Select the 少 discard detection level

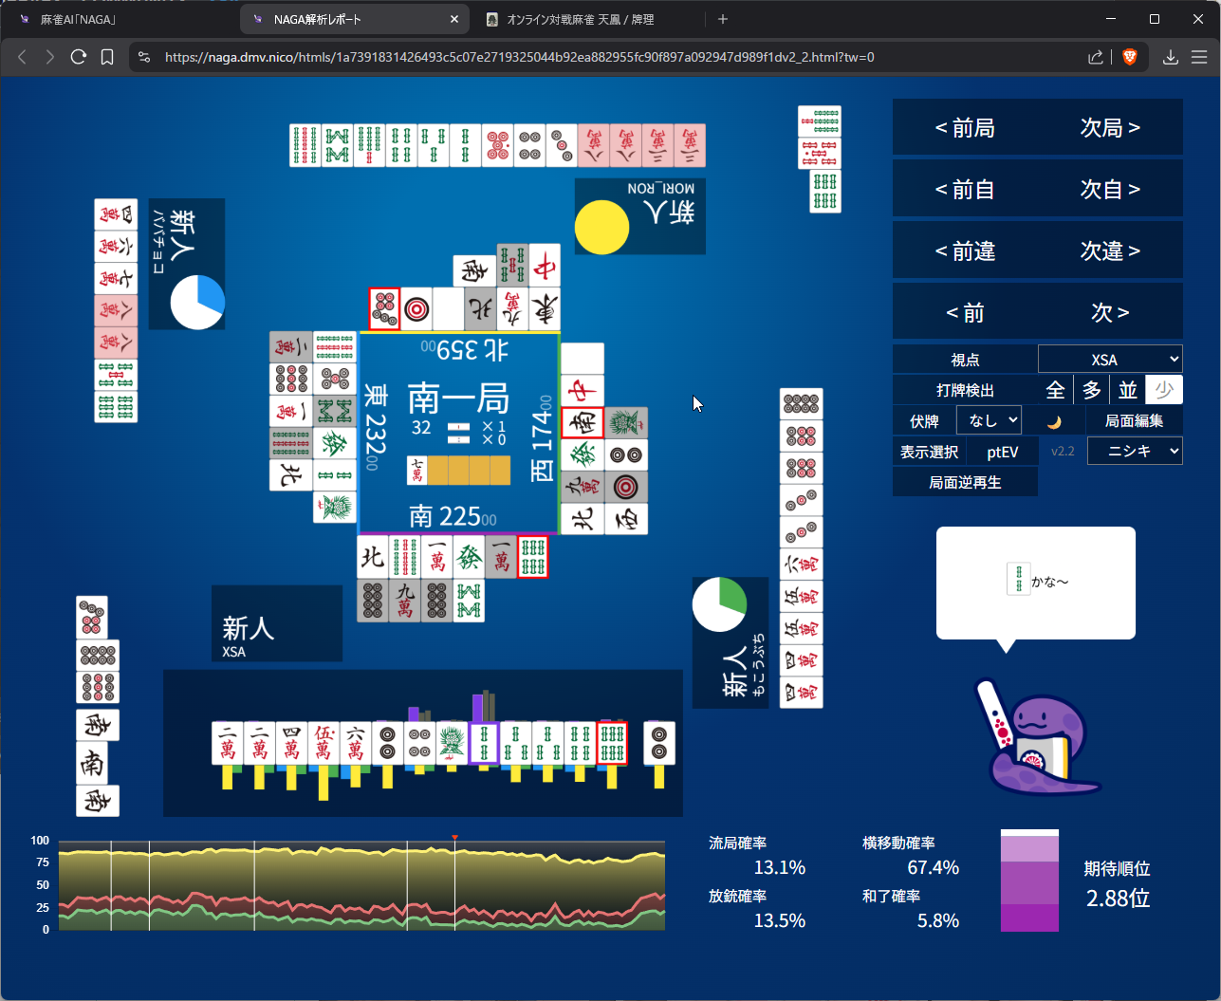[x=1164, y=390]
